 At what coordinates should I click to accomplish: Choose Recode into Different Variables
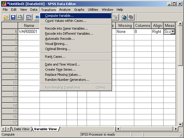(69, 34)
